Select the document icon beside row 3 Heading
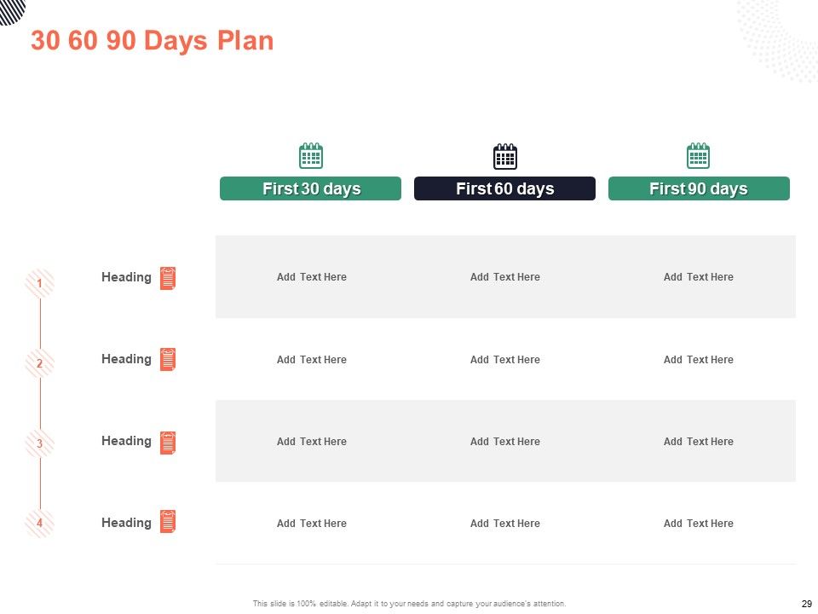 click(168, 443)
